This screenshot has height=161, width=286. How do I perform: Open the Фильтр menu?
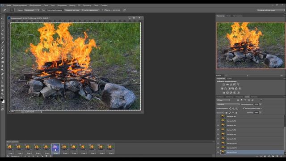[x=72, y=5]
